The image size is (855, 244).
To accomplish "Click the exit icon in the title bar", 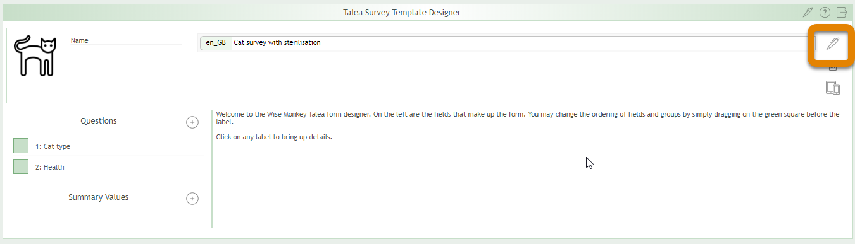I will [x=842, y=12].
